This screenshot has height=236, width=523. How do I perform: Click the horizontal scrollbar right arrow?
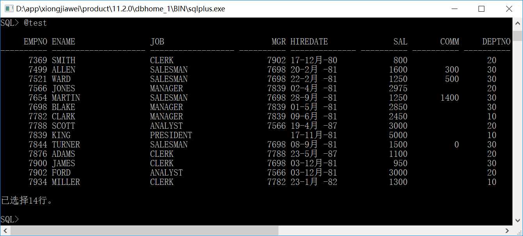507,231
